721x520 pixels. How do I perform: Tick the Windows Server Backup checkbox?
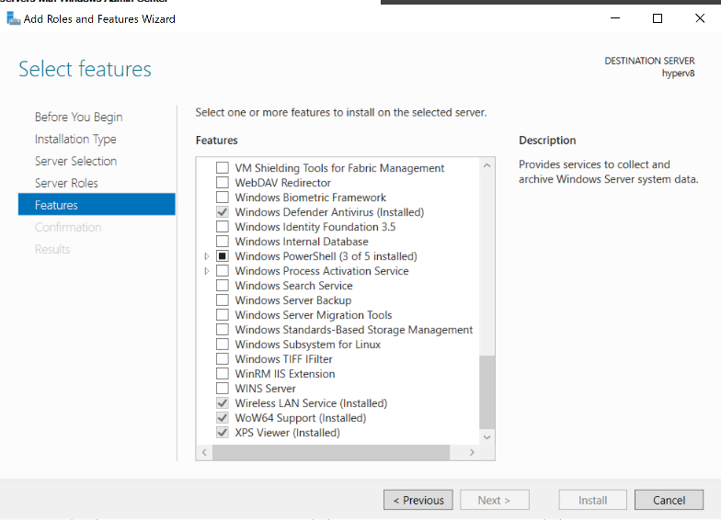[223, 300]
